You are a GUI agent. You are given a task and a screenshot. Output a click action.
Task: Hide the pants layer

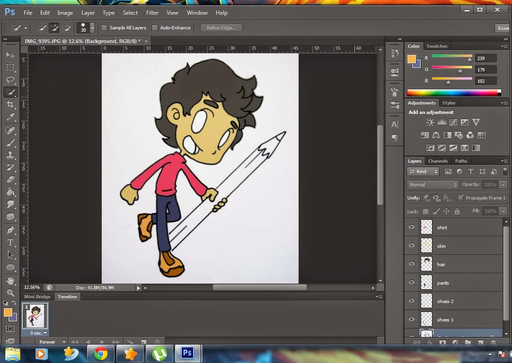[x=412, y=282]
